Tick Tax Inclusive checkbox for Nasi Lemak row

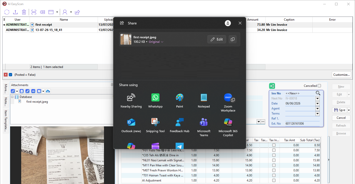(x=274, y=160)
